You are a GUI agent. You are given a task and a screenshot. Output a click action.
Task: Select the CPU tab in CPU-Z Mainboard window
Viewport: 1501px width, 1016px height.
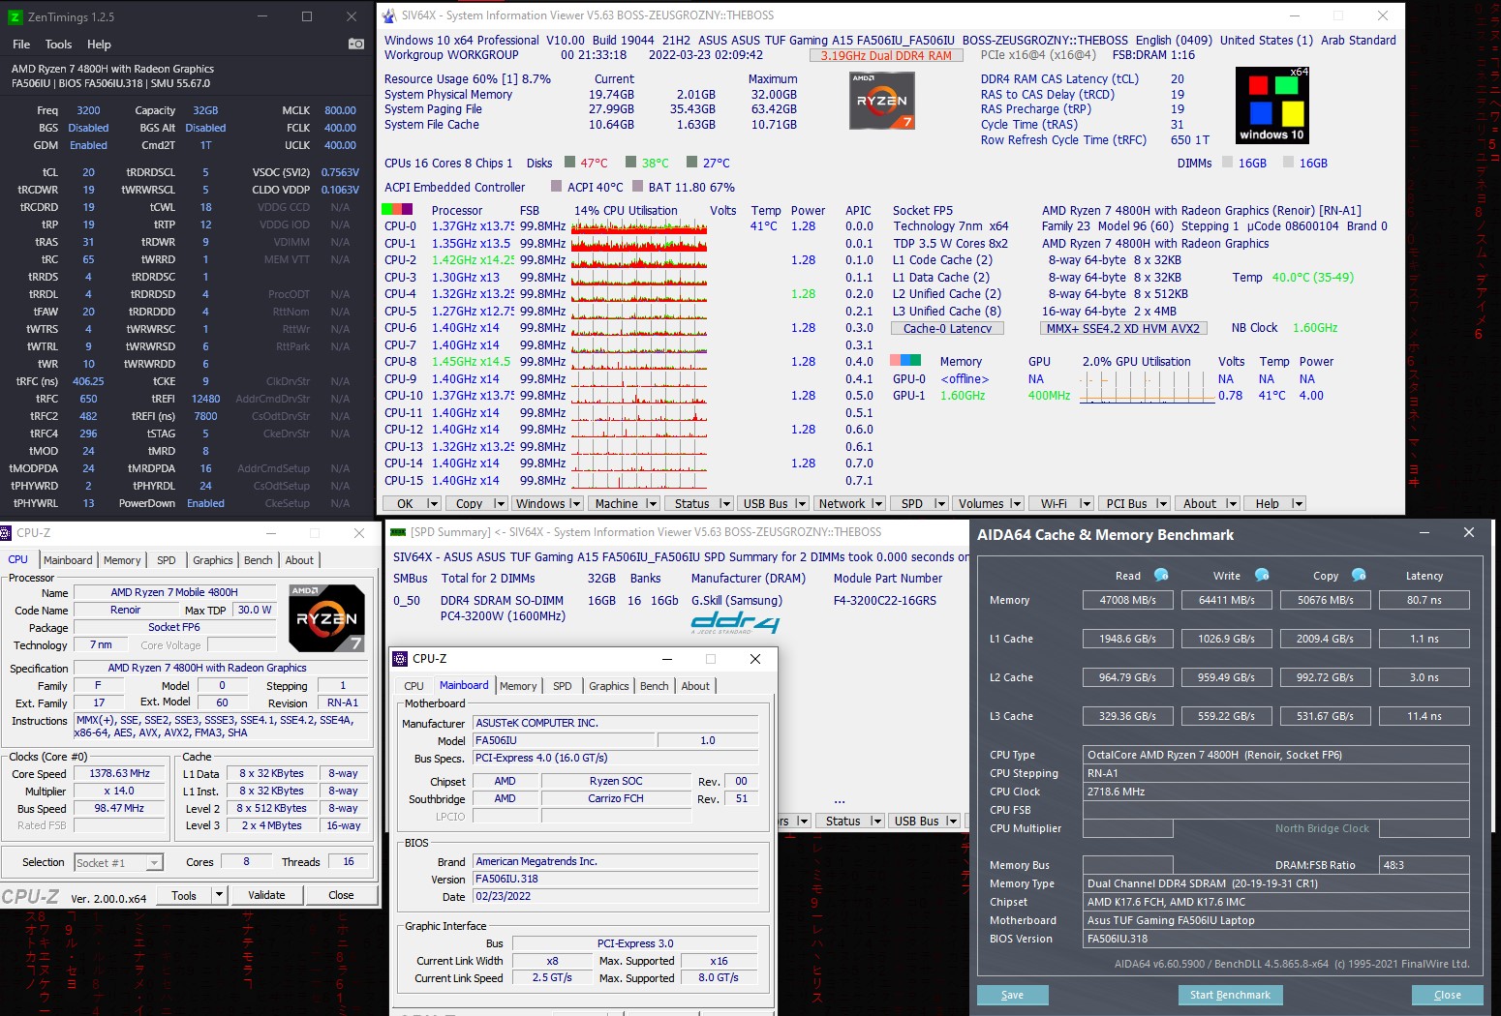(x=414, y=686)
